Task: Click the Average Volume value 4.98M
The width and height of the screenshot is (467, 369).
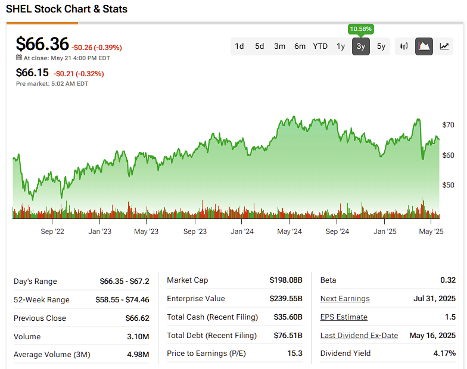Action: point(138,355)
